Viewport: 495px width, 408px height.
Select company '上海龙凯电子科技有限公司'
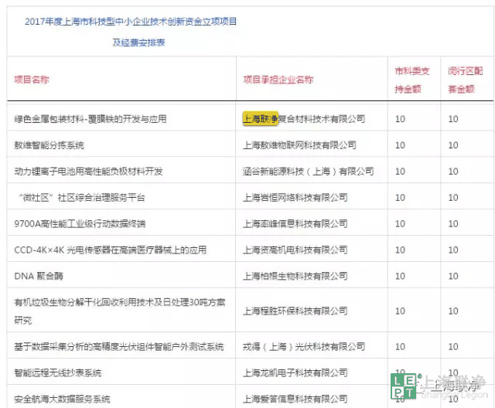point(295,372)
